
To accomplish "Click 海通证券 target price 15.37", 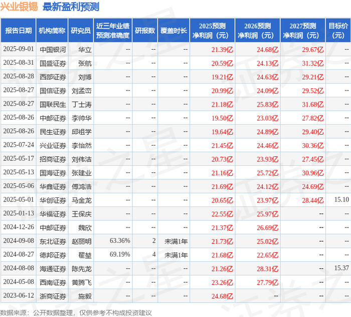I will point(341,268).
